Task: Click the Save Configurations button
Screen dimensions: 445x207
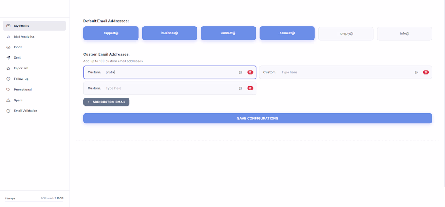Action: tap(258, 118)
